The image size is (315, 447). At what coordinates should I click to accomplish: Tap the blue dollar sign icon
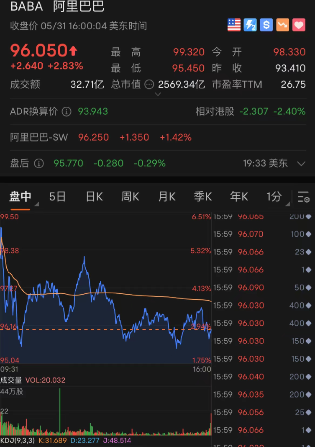point(266,25)
